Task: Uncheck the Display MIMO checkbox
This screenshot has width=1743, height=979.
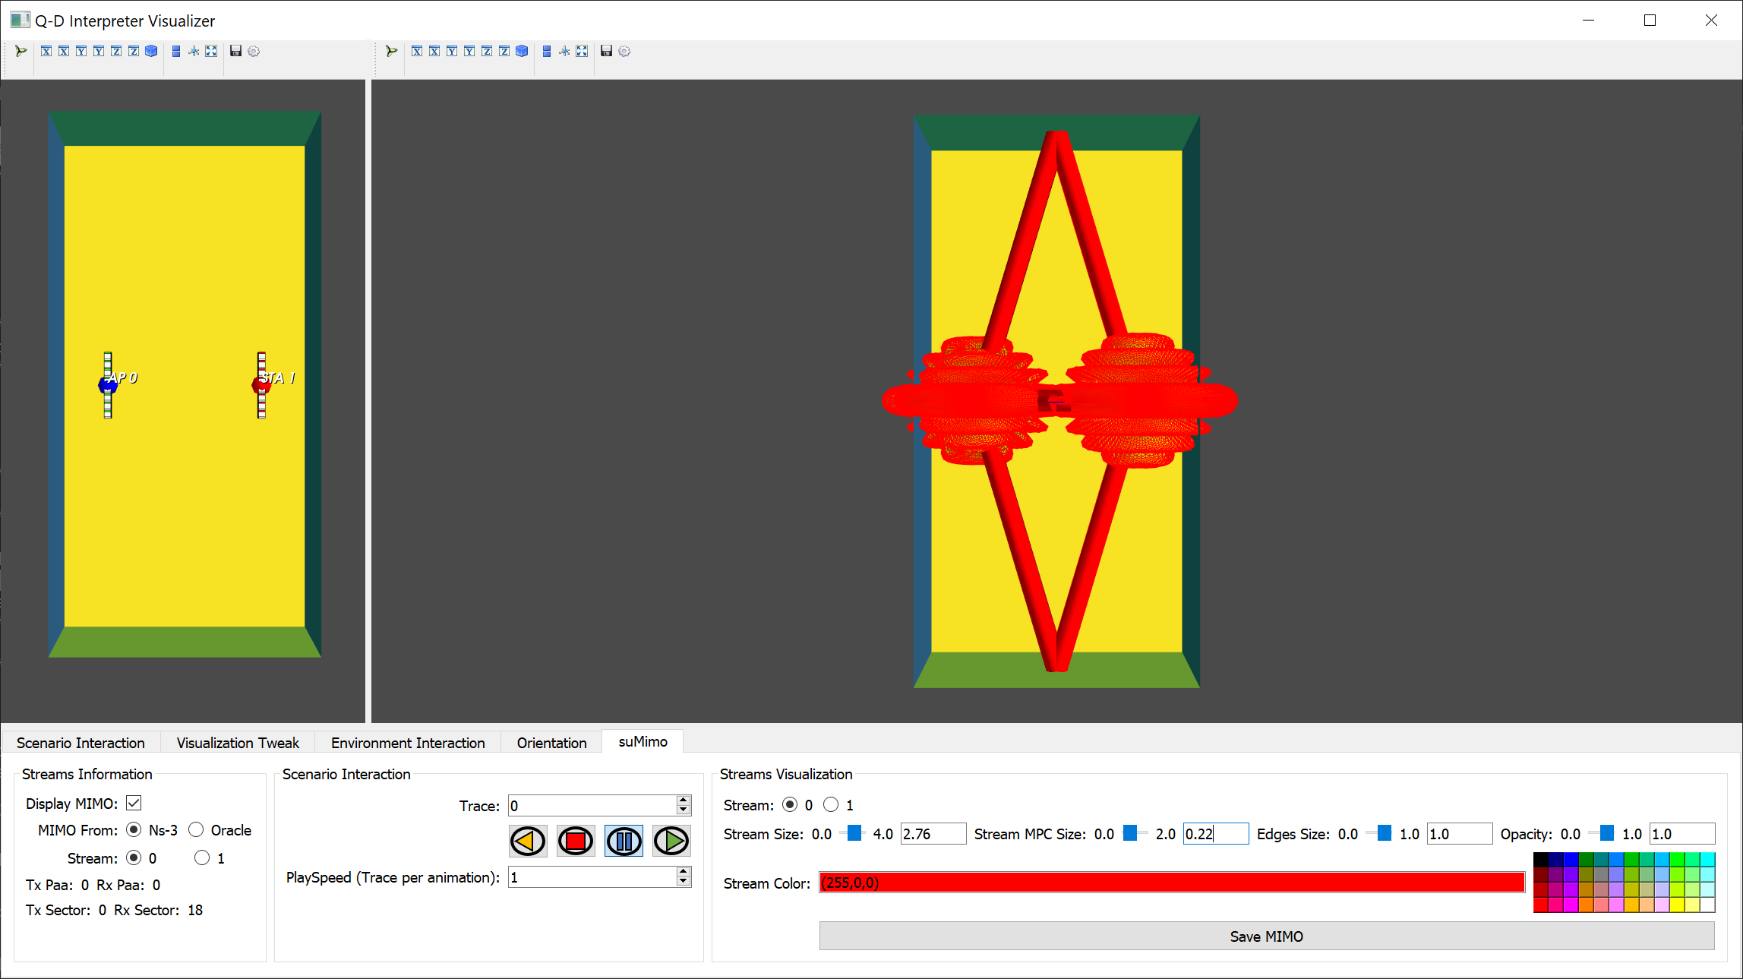Action: [x=134, y=803]
